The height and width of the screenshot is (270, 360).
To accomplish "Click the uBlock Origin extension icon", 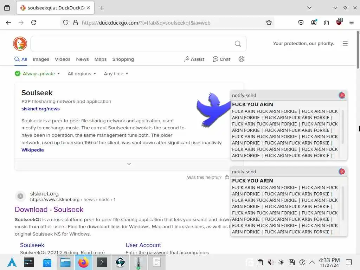I will click(339, 22).
